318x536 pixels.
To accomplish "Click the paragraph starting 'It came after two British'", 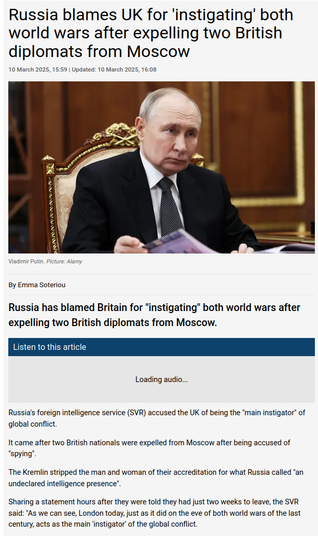I will [149, 448].
